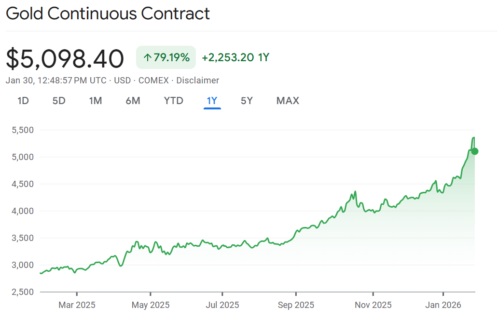Click the active 1Y range tab
The image size is (497, 320).
pos(212,101)
